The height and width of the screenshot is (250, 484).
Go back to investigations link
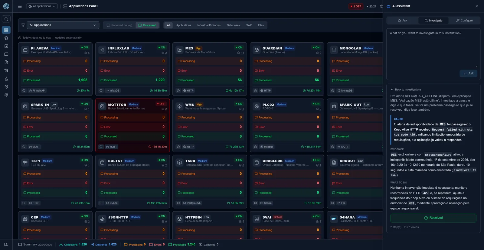[406, 90]
